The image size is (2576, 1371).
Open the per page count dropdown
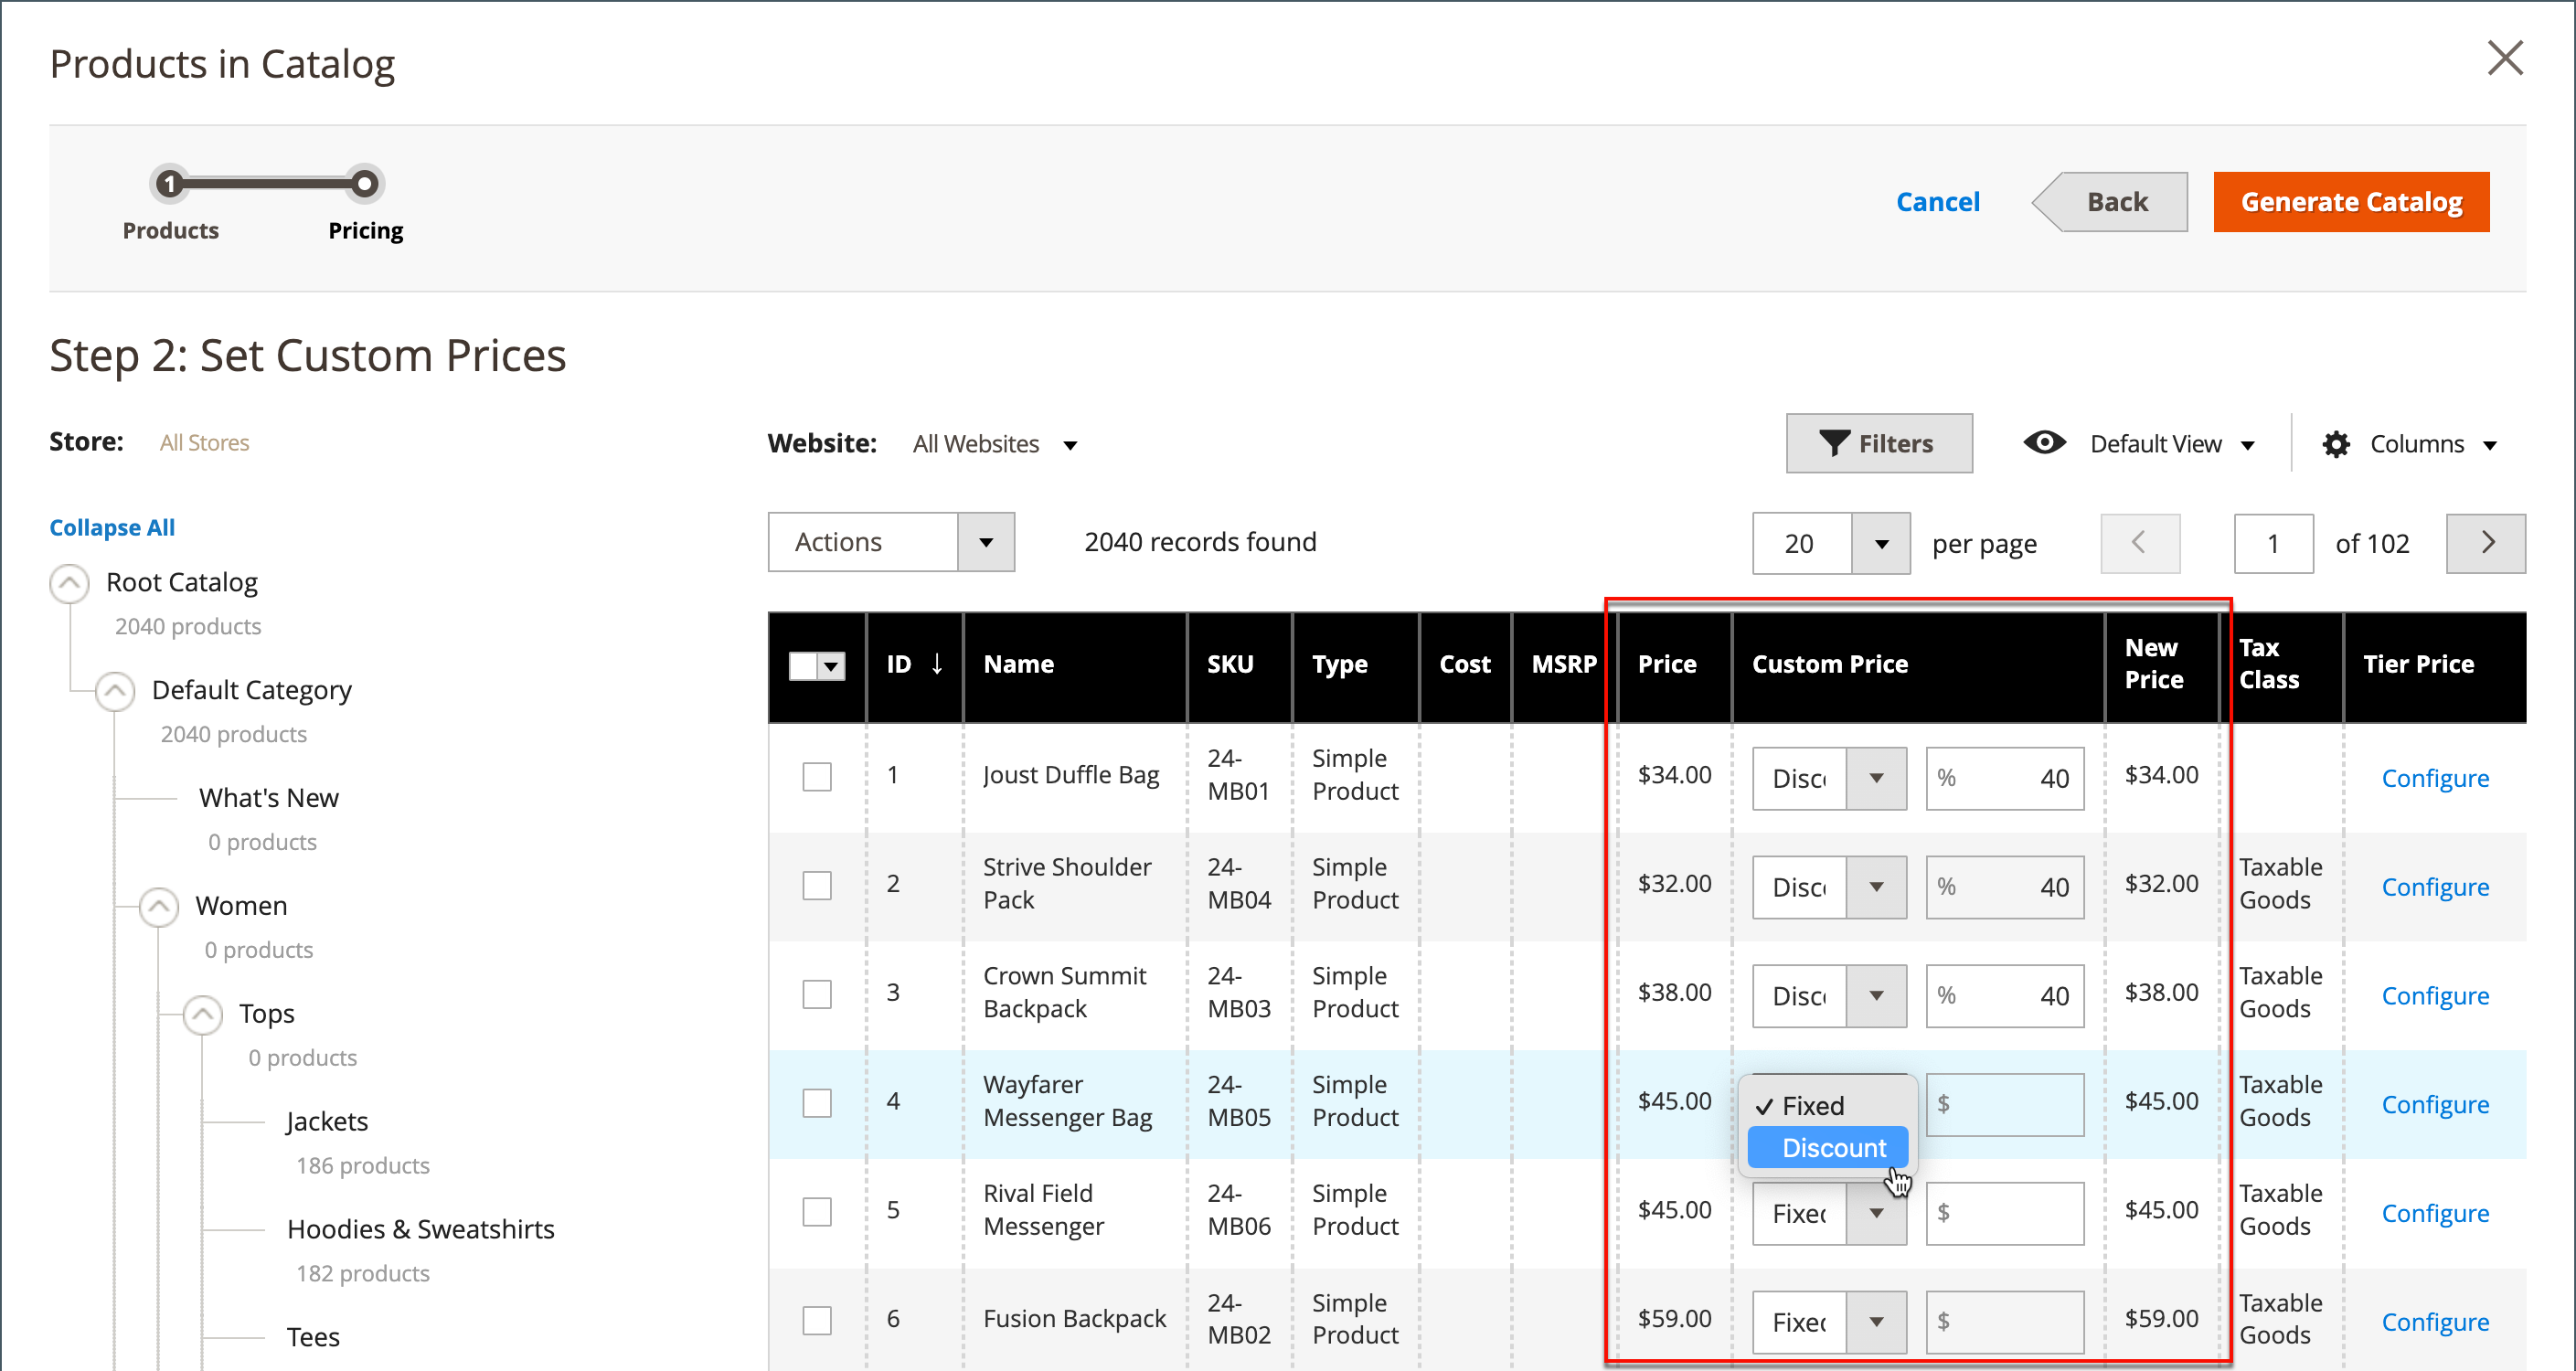click(1880, 544)
